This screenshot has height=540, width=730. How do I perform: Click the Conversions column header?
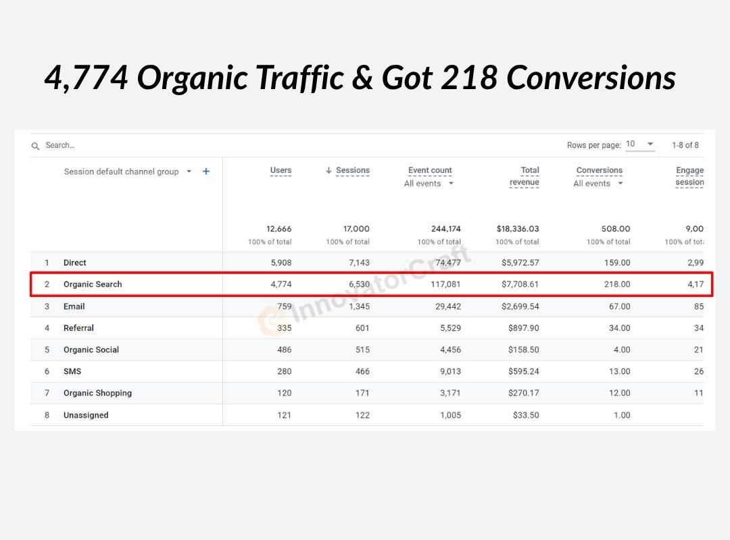click(599, 171)
